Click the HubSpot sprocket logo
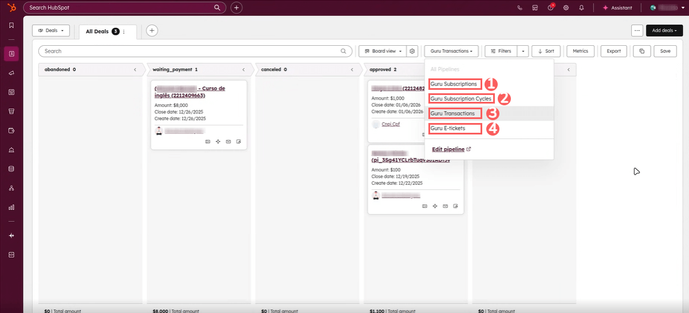This screenshot has width=689, height=313. (x=11, y=8)
